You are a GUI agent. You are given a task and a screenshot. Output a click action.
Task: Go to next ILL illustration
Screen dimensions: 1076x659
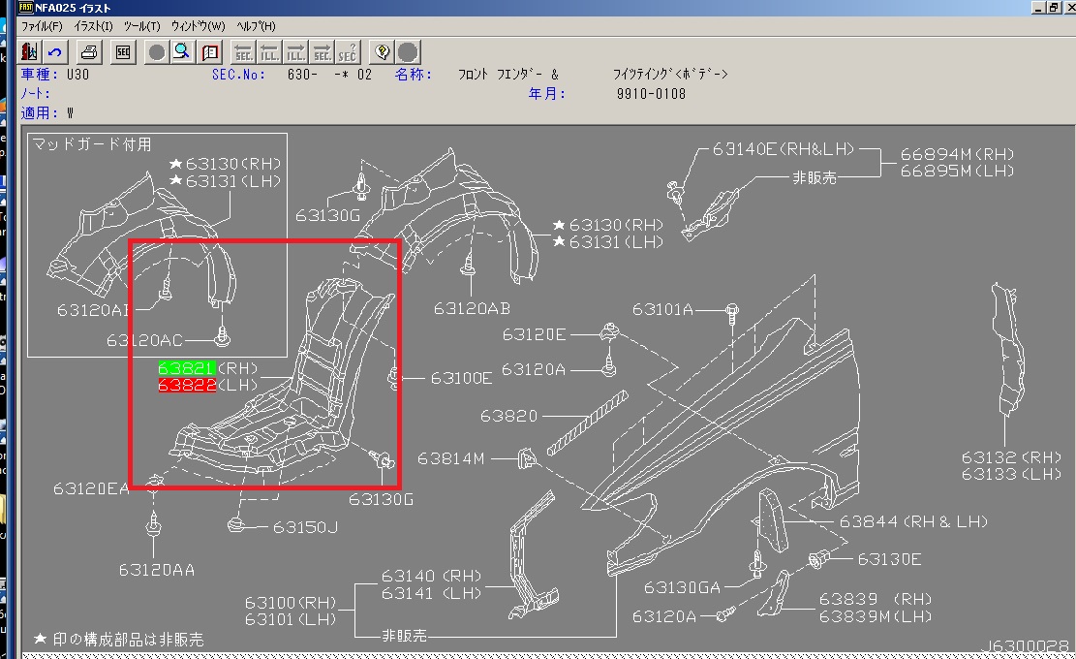coord(295,52)
